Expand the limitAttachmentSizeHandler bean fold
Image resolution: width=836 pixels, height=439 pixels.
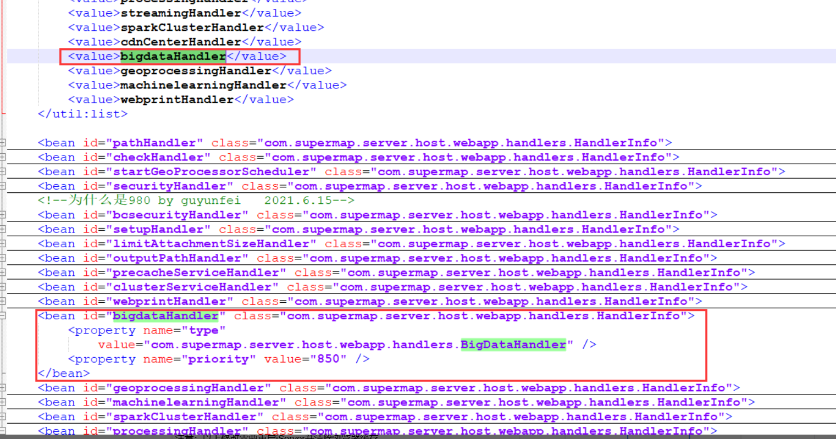(3, 243)
